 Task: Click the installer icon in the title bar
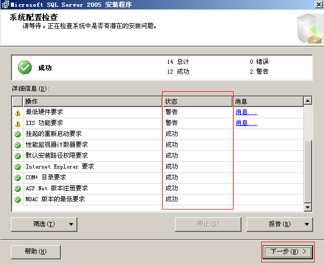point(5,5)
